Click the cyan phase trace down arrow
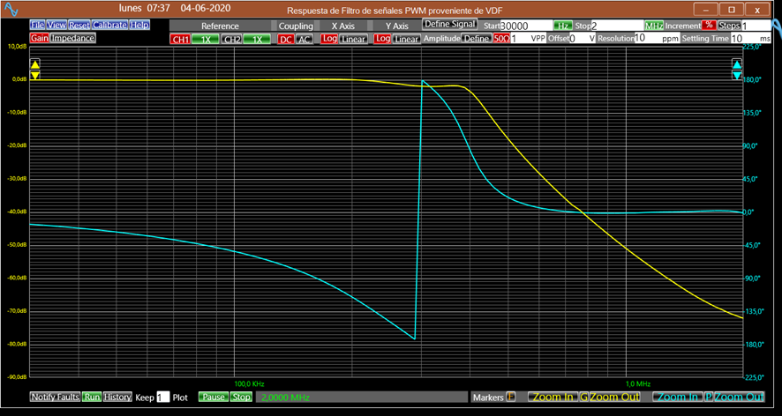This screenshot has width=782, height=416. 737,75
